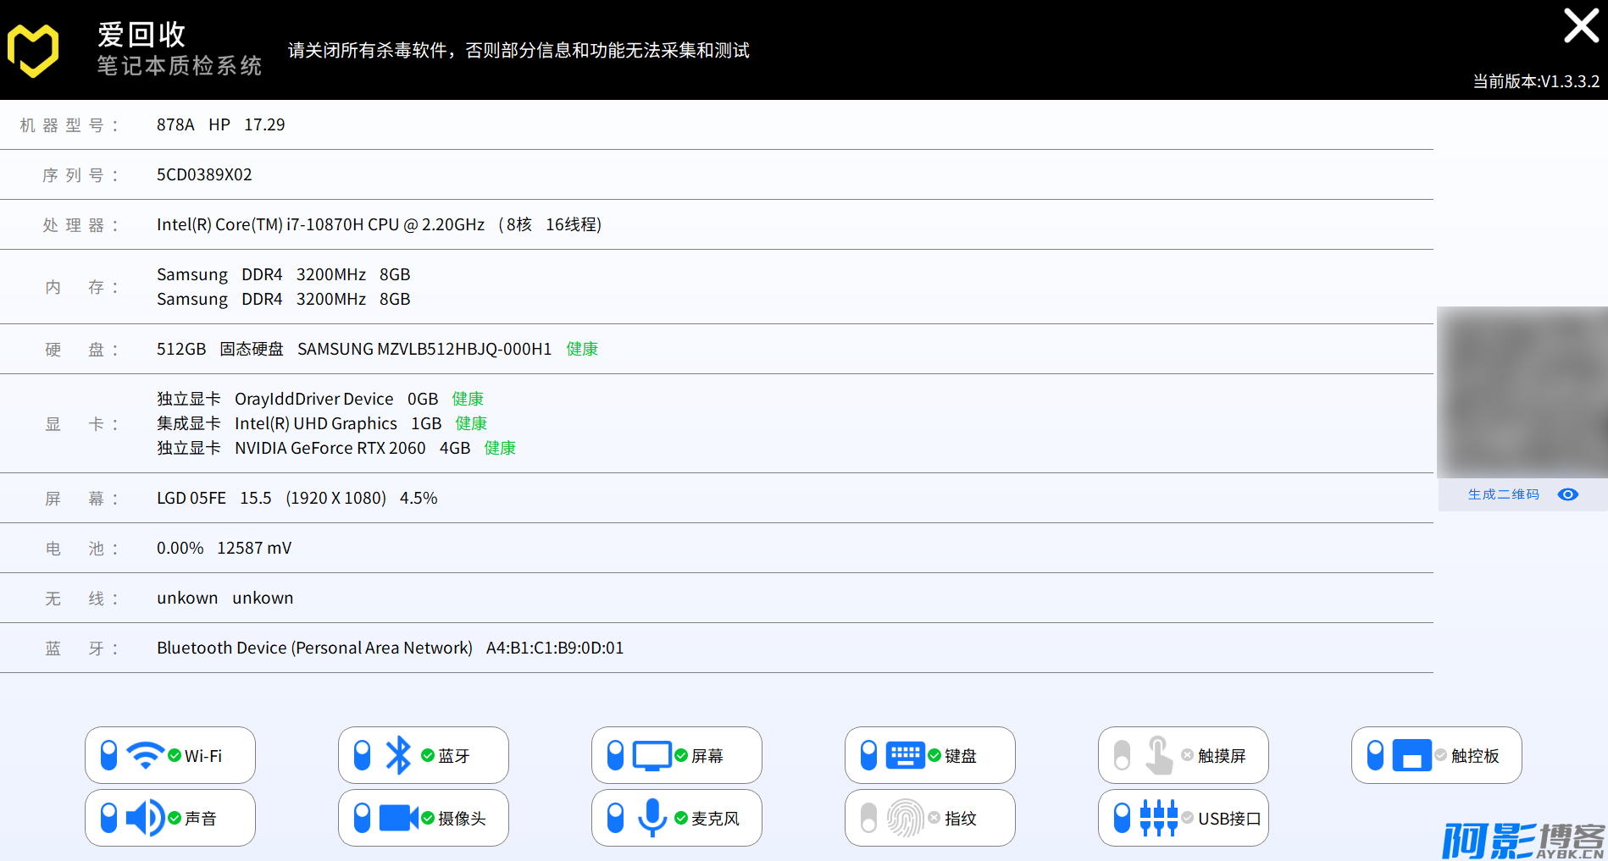The width and height of the screenshot is (1608, 861).
Task: Click the 爱回收 yellow logo
Action: (x=33, y=50)
